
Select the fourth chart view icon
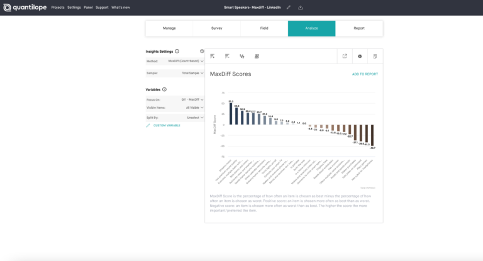pos(257,57)
